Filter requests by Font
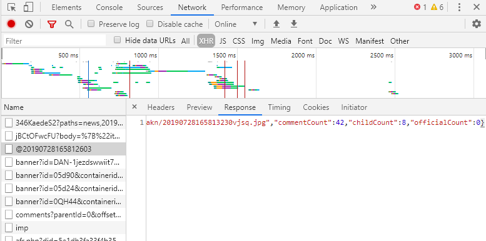This screenshot has width=486, height=241. [x=305, y=41]
